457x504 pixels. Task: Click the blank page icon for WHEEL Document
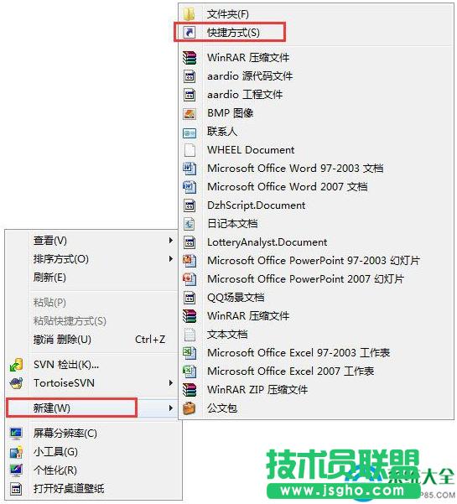[190, 150]
